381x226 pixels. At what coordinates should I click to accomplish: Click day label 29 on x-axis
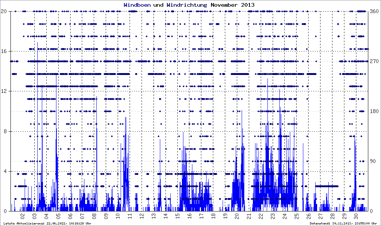pyautogui.click(x=344, y=216)
